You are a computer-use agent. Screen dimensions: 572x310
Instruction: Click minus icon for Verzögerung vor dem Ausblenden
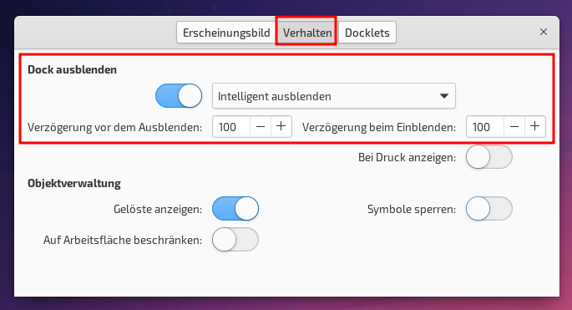[261, 127]
